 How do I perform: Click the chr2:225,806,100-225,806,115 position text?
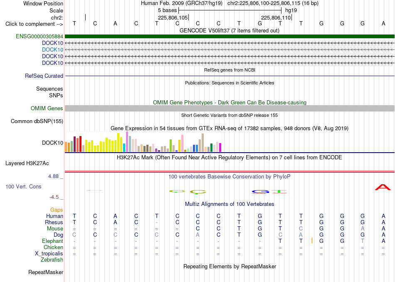tap(273, 3)
